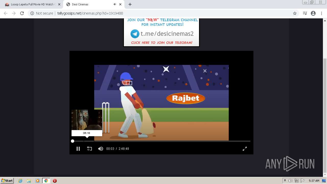Open media player from taskbar

pyautogui.click(x=38, y=181)
